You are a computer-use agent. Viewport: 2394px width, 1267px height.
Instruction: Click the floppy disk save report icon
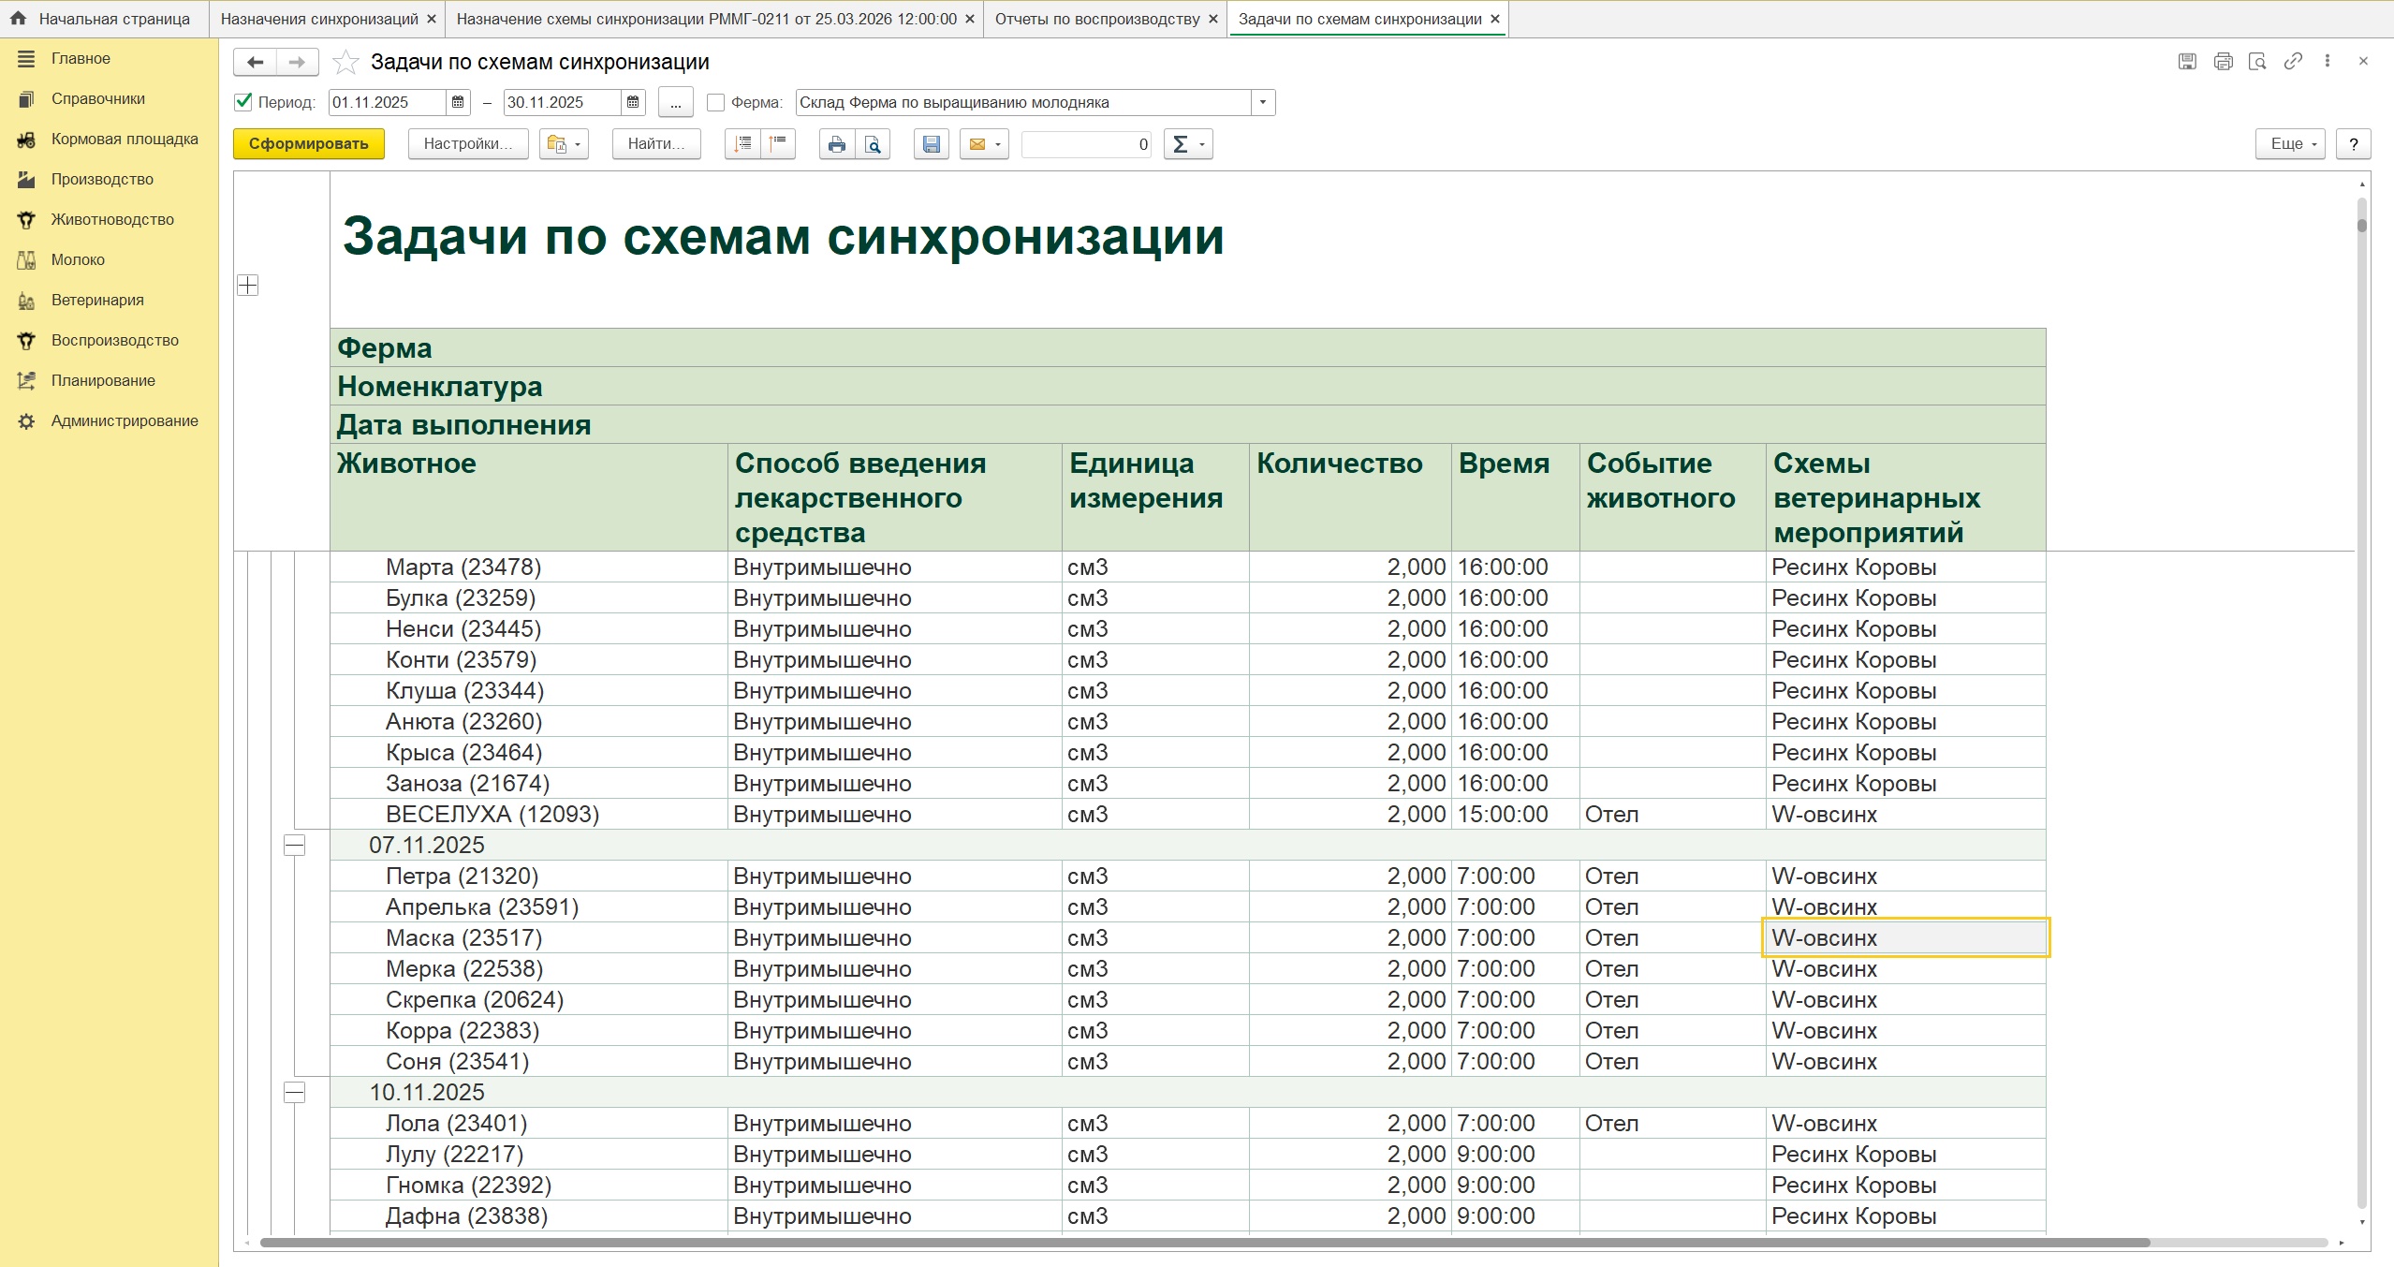pyautogui.click(x=931, y=144)
